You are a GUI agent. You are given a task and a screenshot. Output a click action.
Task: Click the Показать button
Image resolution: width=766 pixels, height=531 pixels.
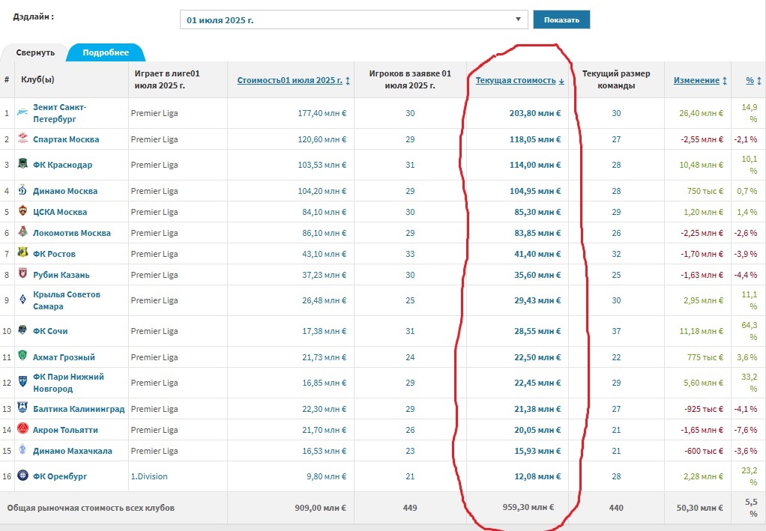pyautogui.click(x=561, y=20)
